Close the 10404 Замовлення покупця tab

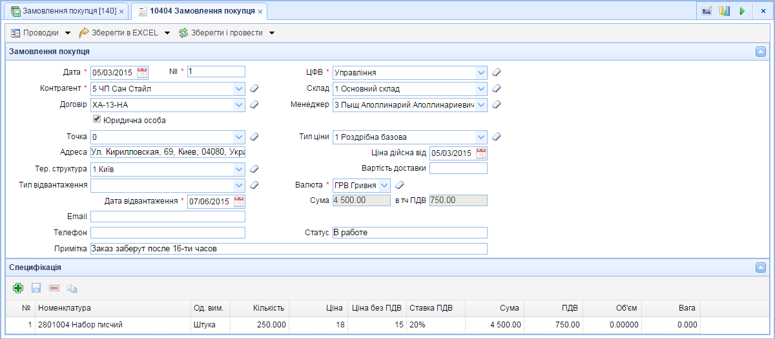tap(260, 12)
